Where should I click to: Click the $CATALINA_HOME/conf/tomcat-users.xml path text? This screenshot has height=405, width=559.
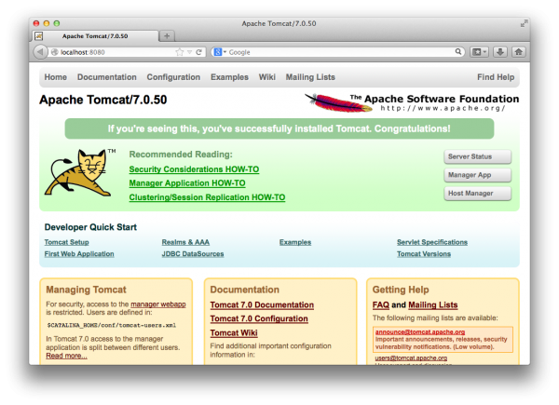112,325
